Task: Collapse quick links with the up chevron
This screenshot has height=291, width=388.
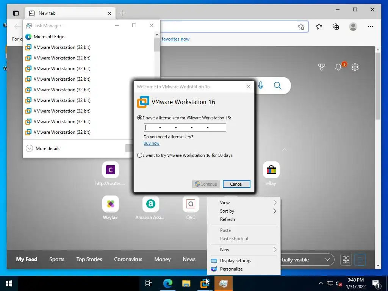Action: pyautogui.click(x=285, y=150)
